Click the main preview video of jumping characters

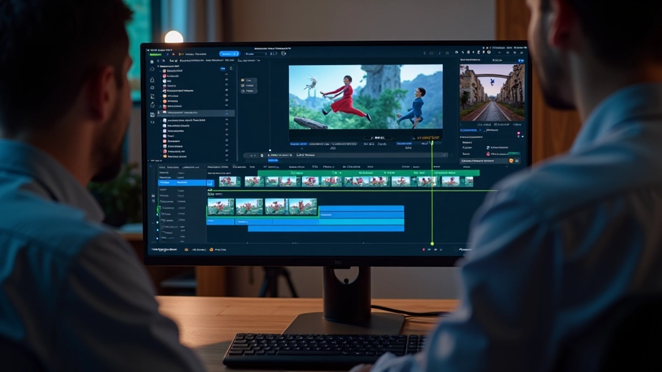366,97
